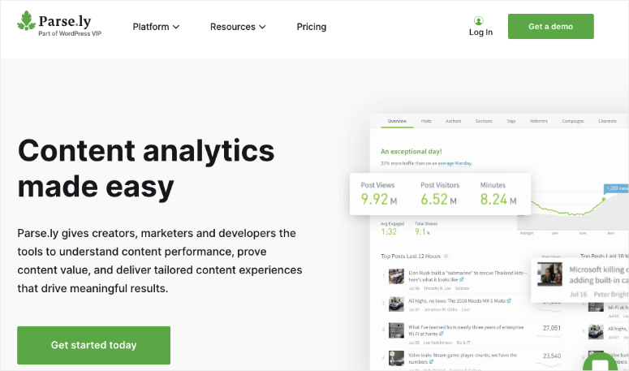Click the Top Posts Last 12 Hours heading
Screen dimensions: 629x371
click(411, 256)
